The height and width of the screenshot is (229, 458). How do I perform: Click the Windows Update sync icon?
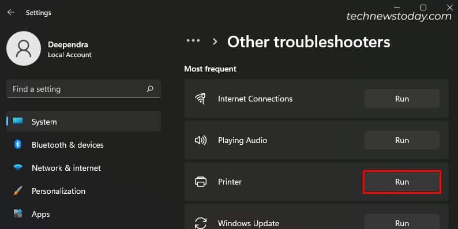(x=201, y=223)
